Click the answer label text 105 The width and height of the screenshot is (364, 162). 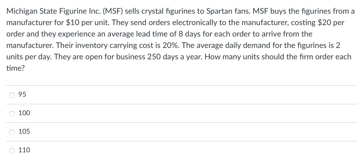(x=24, y=132)
